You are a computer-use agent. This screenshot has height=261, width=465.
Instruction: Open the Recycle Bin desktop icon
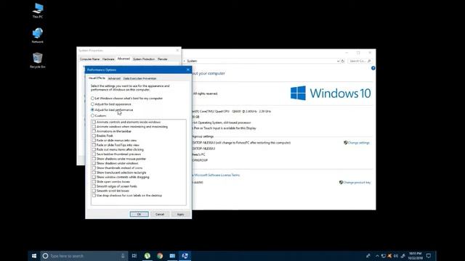pos(38,61)
